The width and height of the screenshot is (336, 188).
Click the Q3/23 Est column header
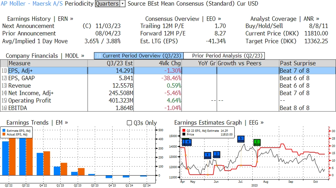(x=111, y=63)
